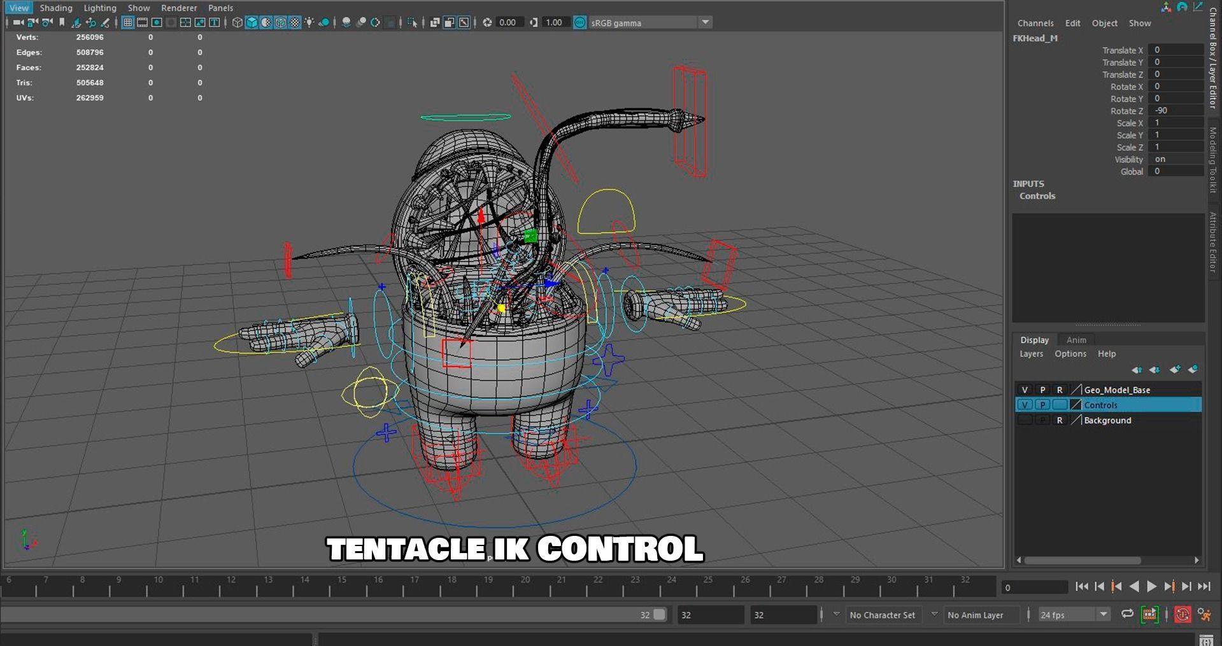Click the camera bookmark icon
Viewport: 1222px width, 646px height.
pos(62,22)
